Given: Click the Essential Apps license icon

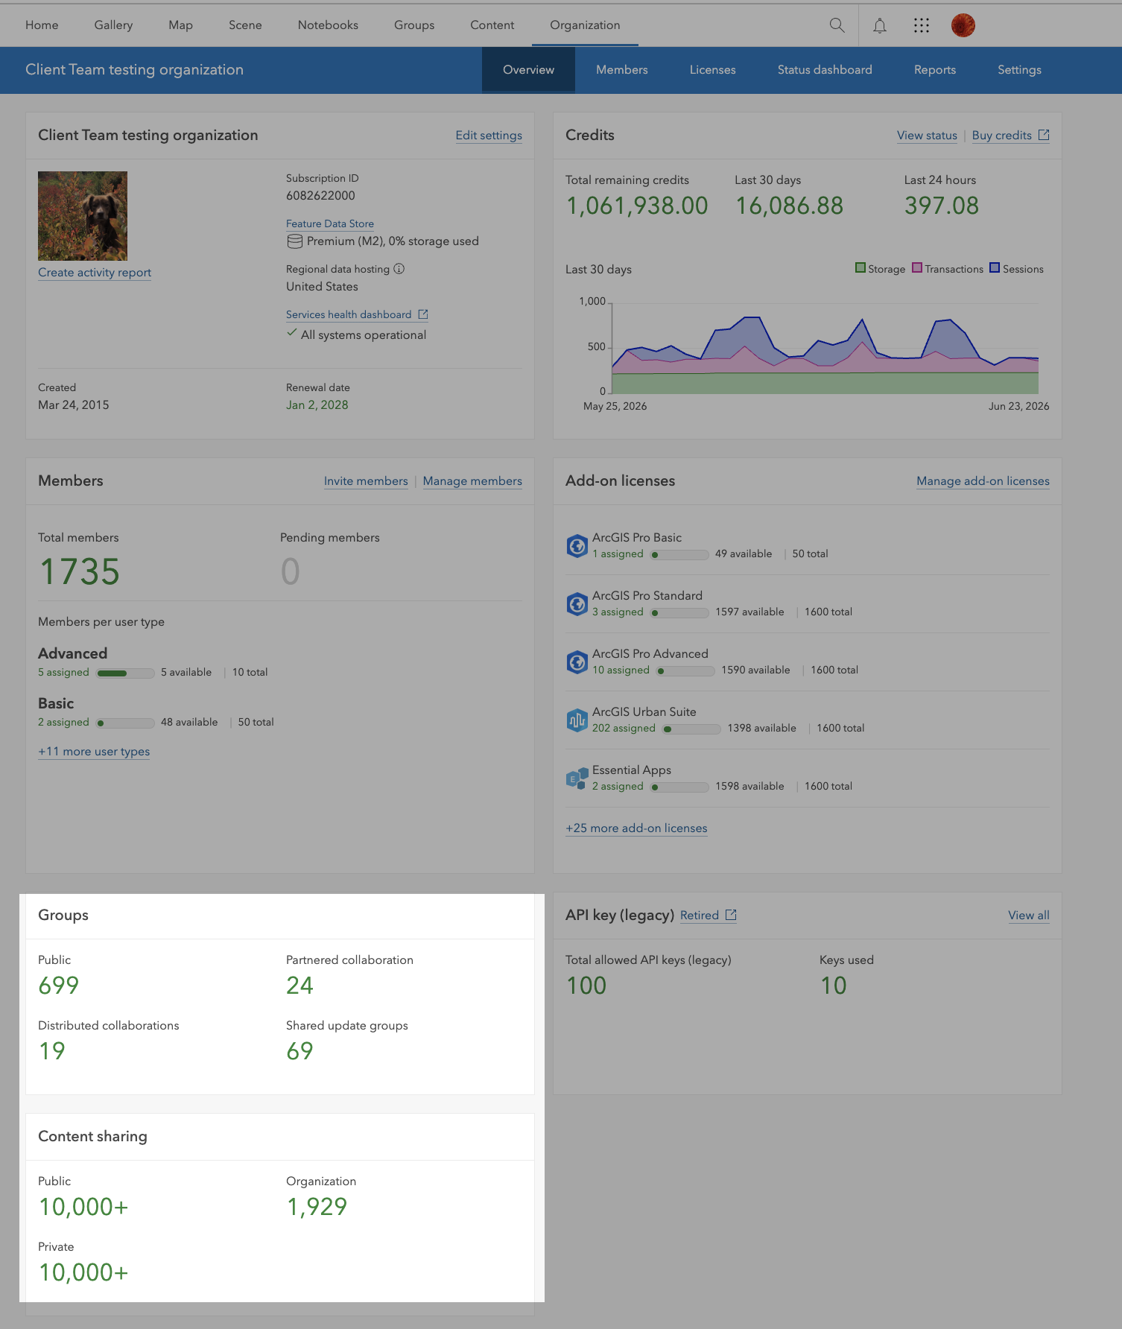Looking at the screenshot, I should point(577,778).
